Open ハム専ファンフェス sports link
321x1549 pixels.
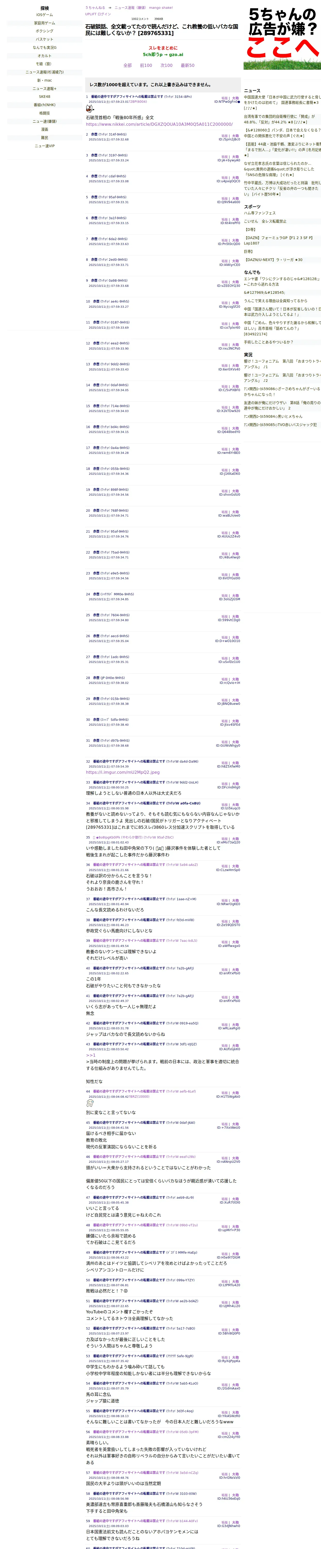260,213
